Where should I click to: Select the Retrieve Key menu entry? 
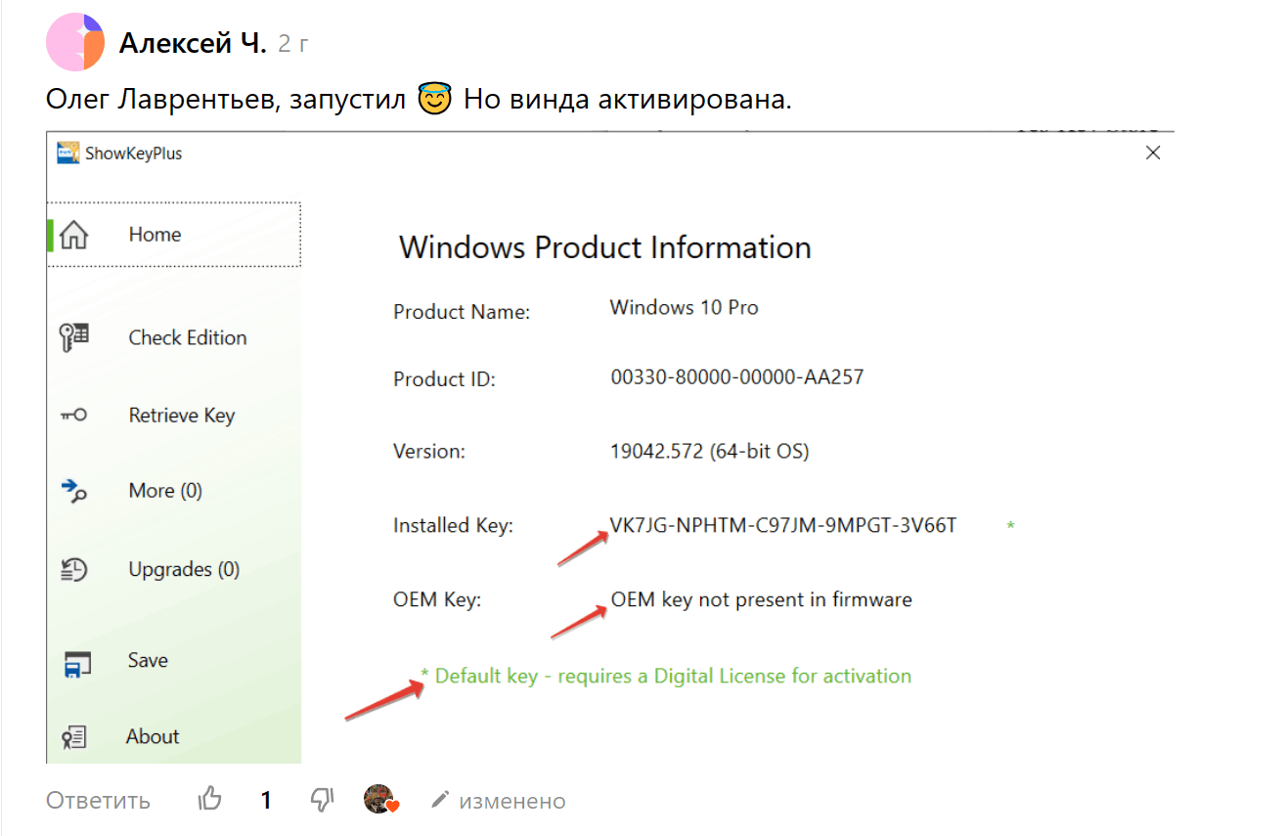182,416
